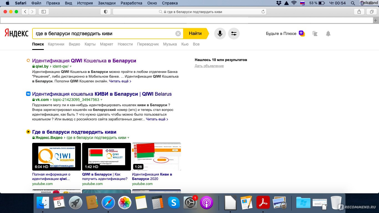Open 'QIWI в Беларуси | Как получить идентификацию?' link

[105, 177]
